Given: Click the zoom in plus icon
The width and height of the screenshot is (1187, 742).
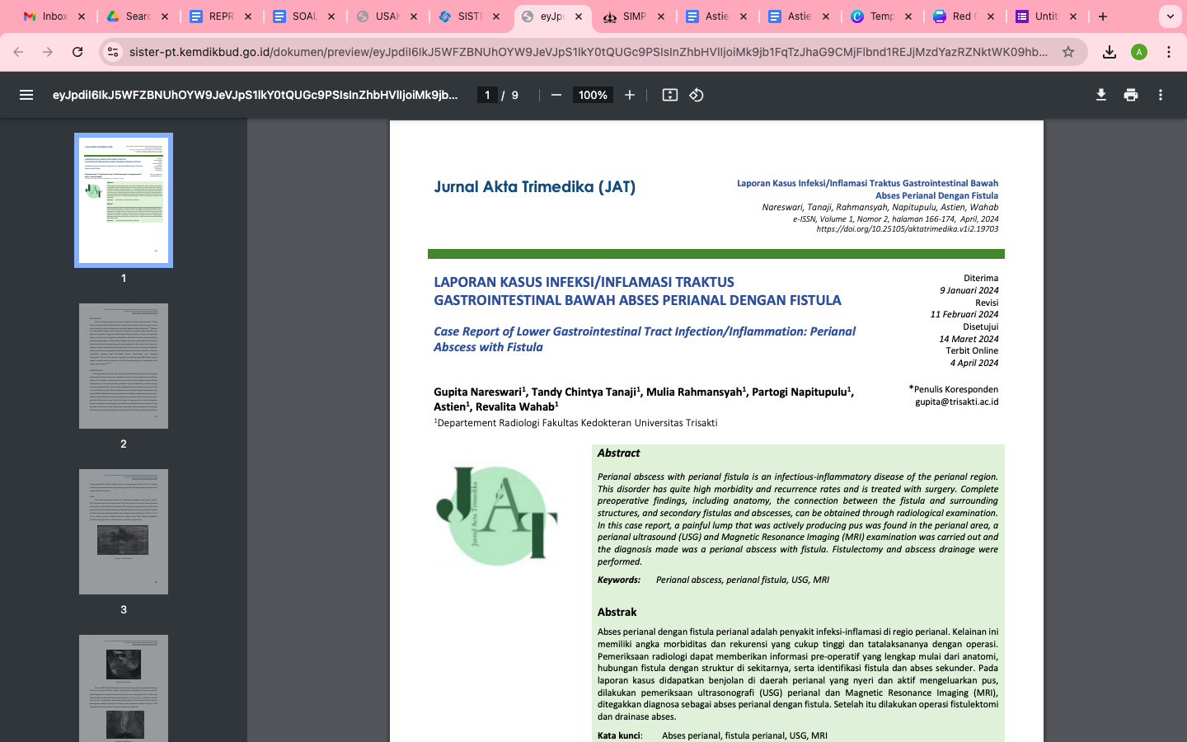Looking at the screenshot, I should 630,95.
